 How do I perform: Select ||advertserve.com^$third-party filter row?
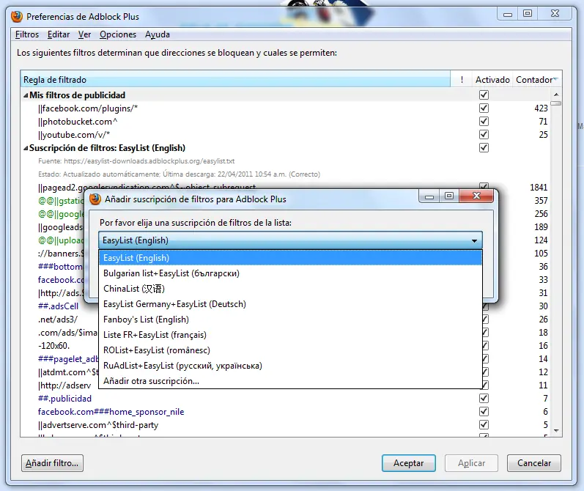285,425
